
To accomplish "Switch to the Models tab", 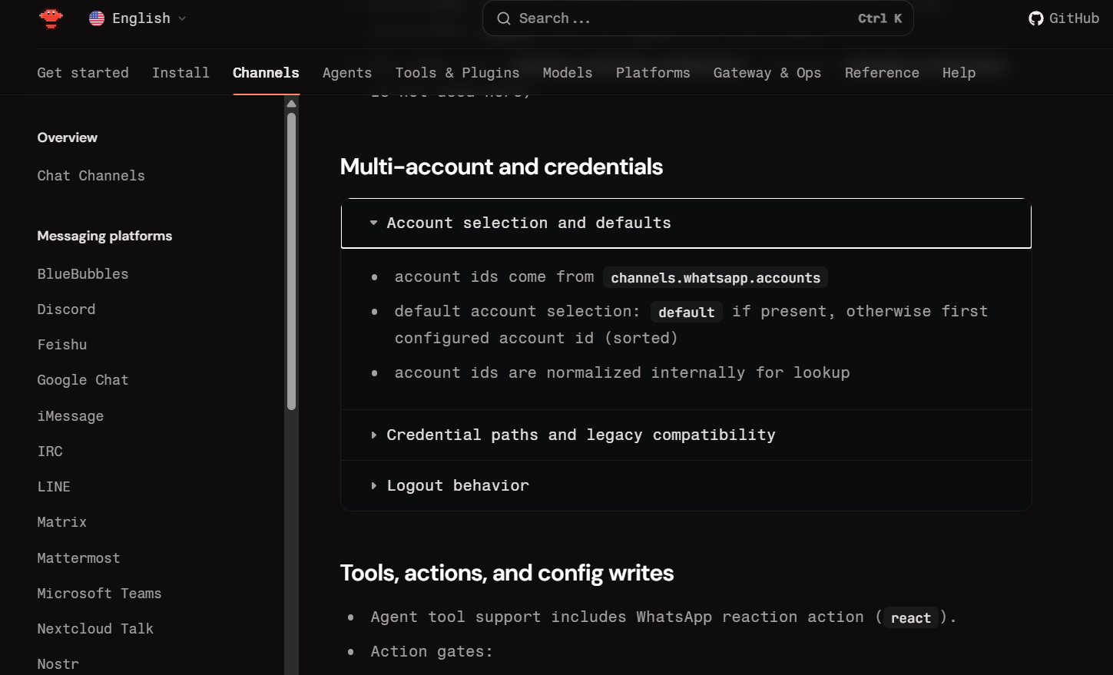I will tap(568, 73).
